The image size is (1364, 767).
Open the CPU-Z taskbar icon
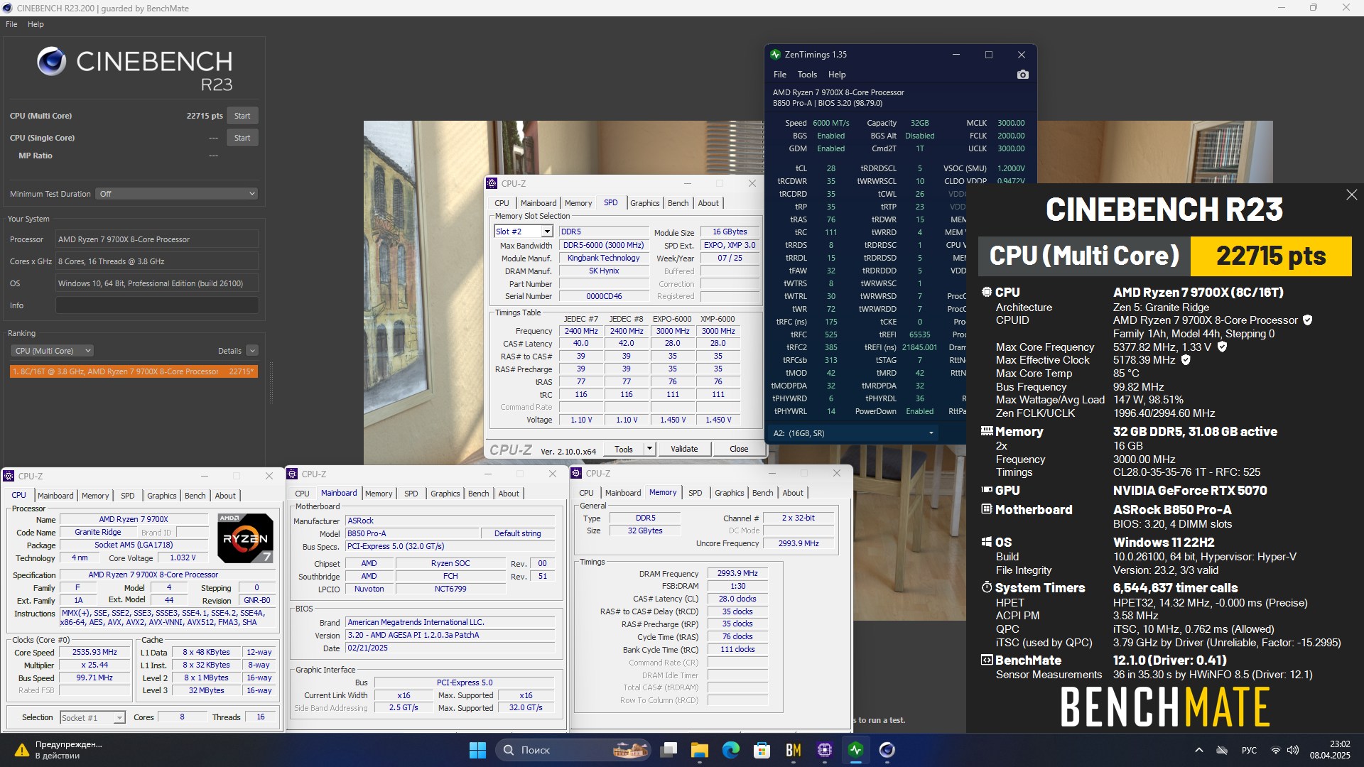[825, 750]
